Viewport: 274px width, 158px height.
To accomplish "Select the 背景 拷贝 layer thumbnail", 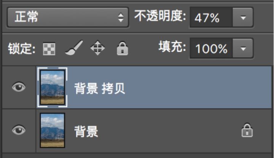I will point(53,87).
